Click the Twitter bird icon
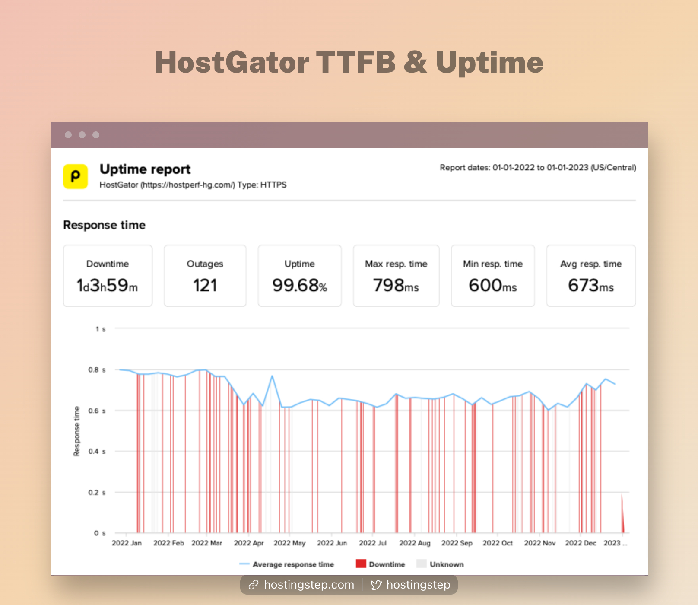Viewport: 698px width, 605px height. [x=376, y=585]
